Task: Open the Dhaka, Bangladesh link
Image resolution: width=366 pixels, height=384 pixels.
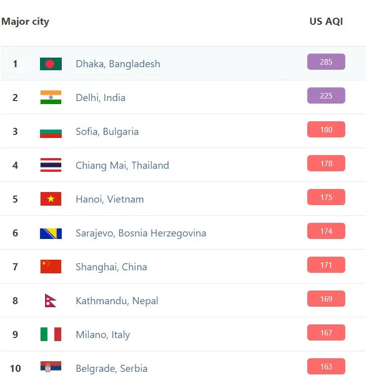Action: 118,64
